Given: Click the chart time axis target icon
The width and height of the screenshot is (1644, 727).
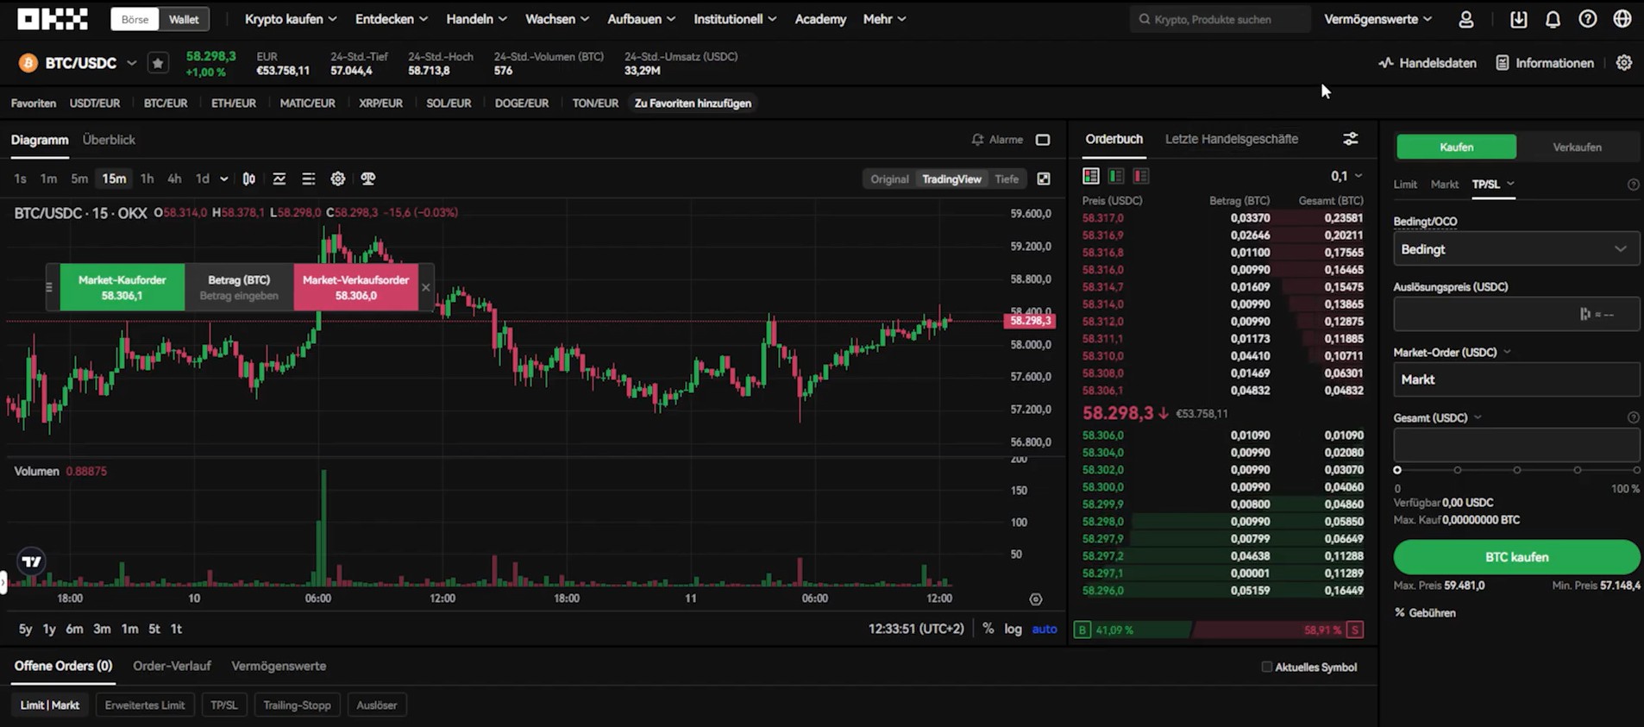Looking at the screenshot, I should click(1036, 599).
